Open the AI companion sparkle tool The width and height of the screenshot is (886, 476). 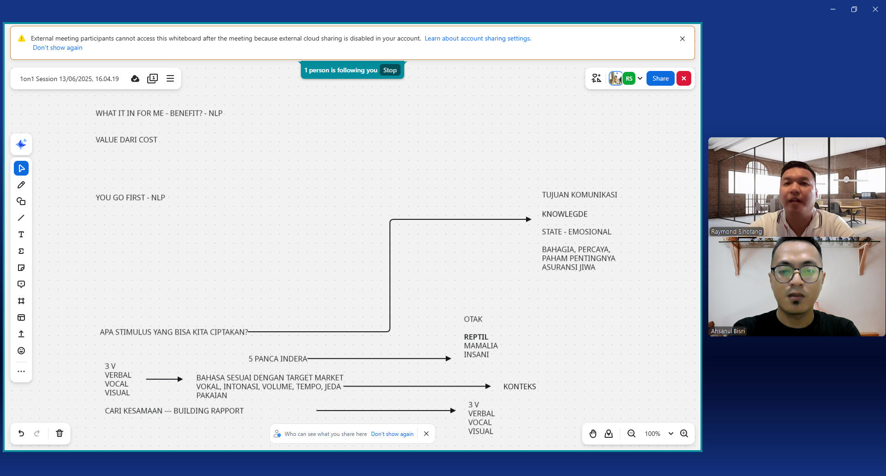21,144
